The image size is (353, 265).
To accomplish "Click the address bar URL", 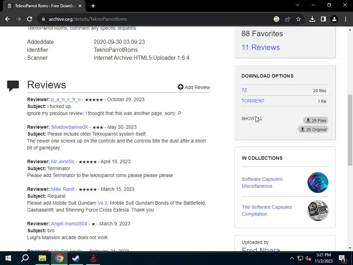I will (88, 19).
